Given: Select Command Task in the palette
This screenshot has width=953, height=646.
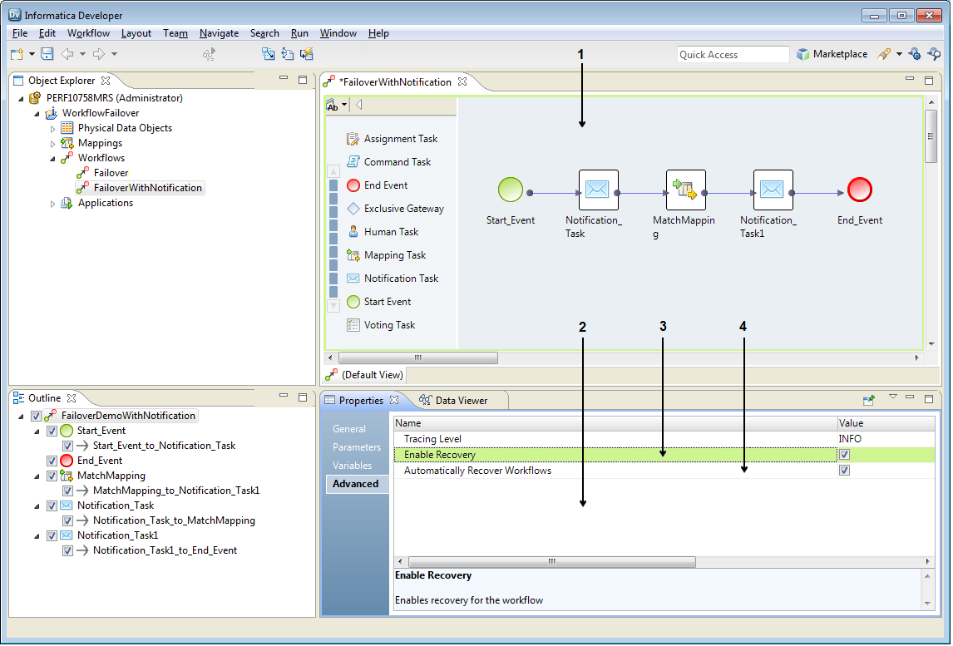Looking at the screenshot, I should 397,162.
